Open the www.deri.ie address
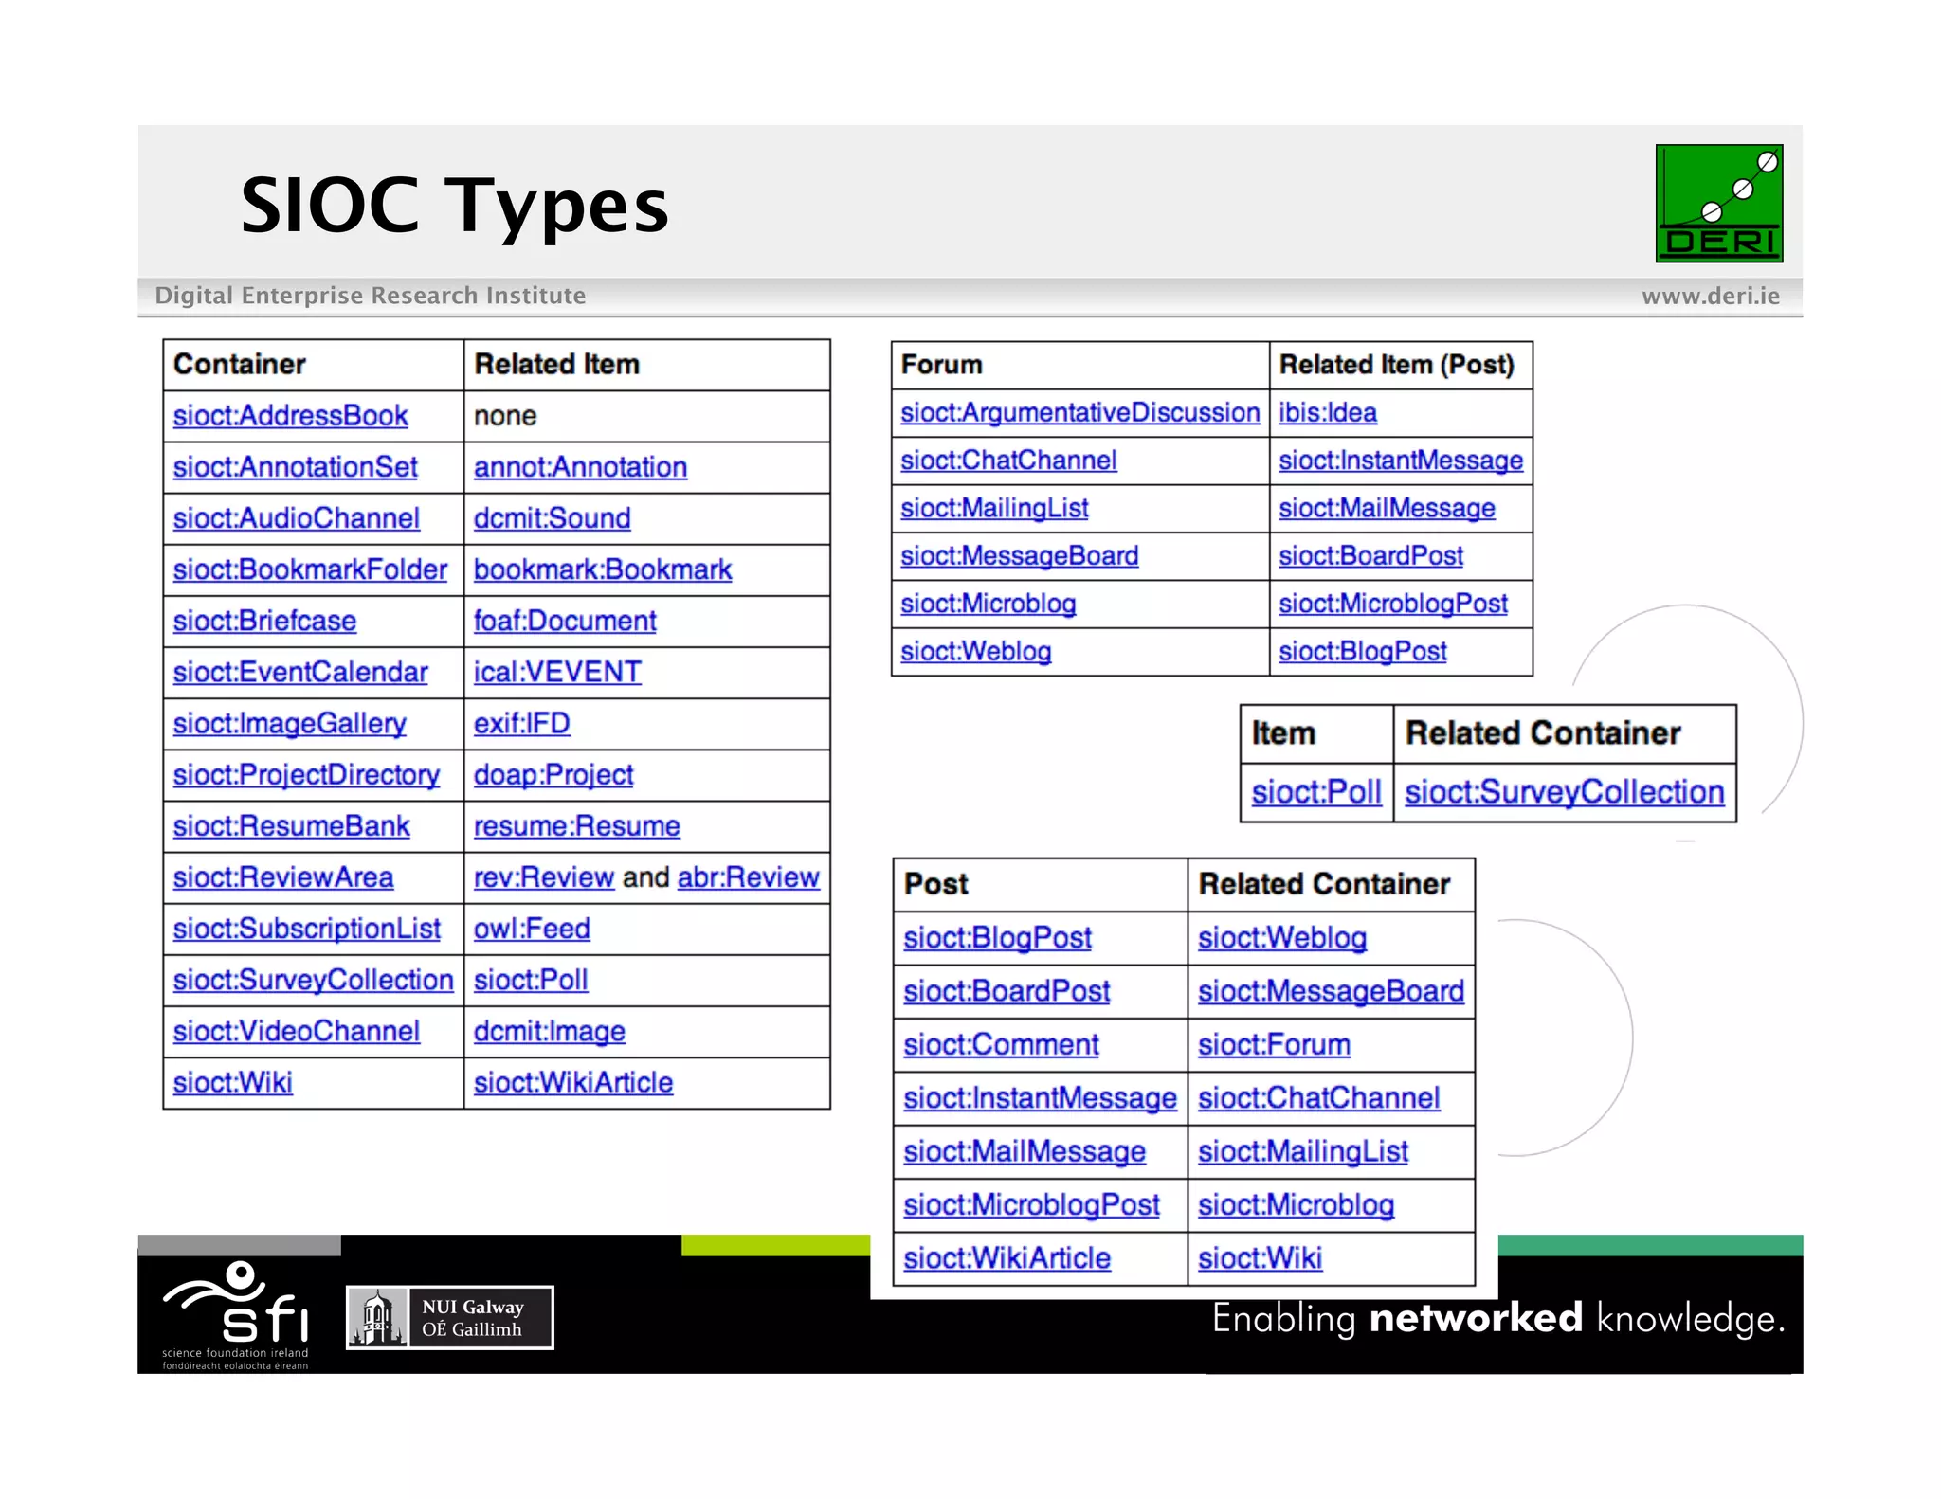Viewport: 1941px width, 1499px height. (x=1710, y=296)
